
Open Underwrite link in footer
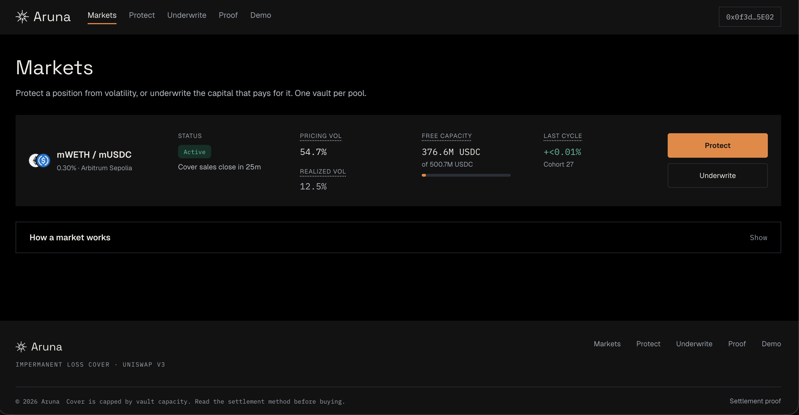click(694, 344)
